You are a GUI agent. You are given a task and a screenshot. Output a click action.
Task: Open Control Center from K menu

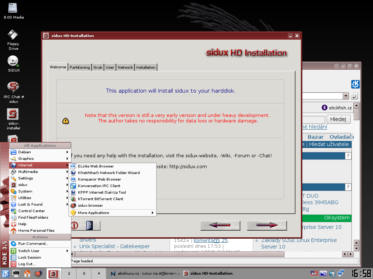point(40,211)
